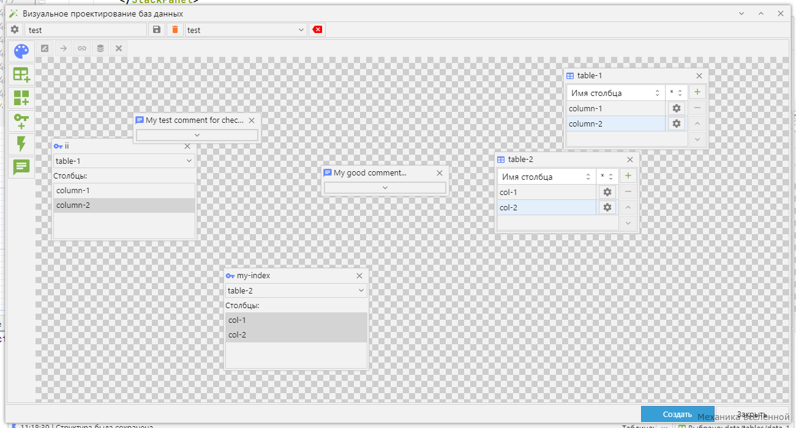
Task: Close the table-1 panel
Action: (699, 76)
